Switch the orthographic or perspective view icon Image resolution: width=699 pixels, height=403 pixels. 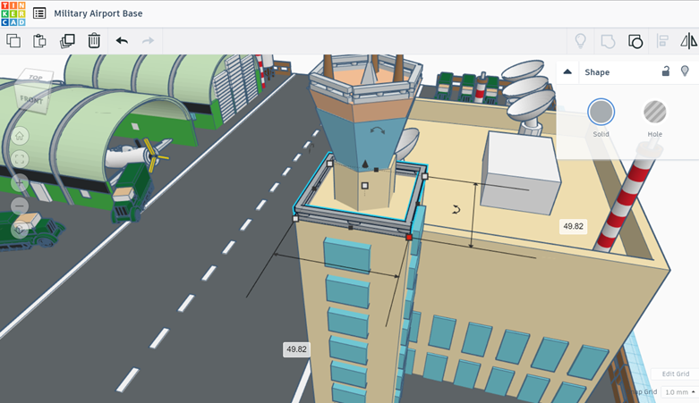point(20,230)
